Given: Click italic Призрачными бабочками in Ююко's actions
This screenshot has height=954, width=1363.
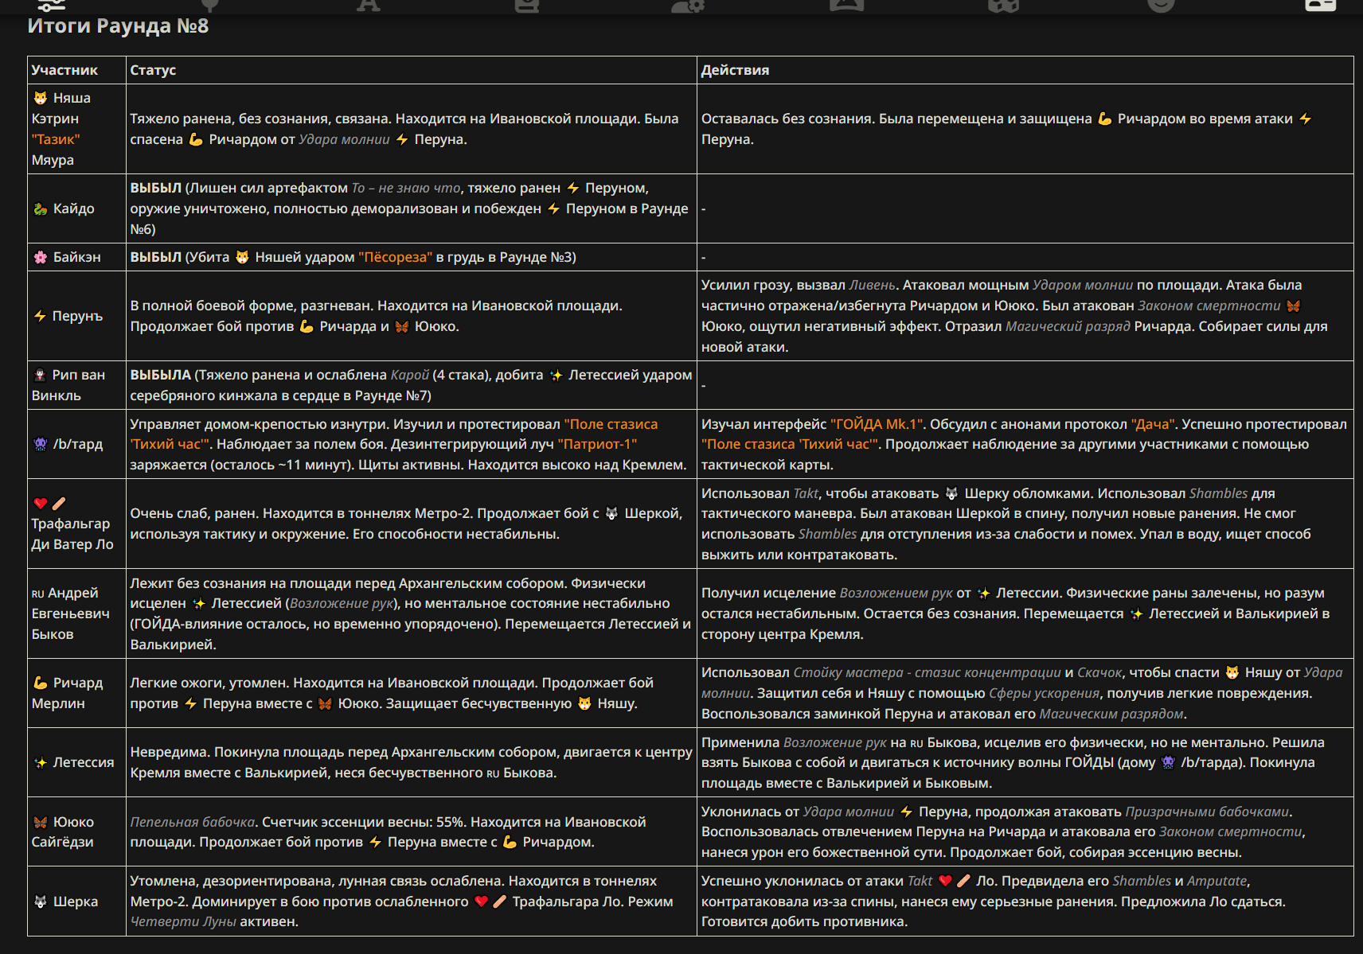Looking at the screenshot, I should pos(1207,812).
